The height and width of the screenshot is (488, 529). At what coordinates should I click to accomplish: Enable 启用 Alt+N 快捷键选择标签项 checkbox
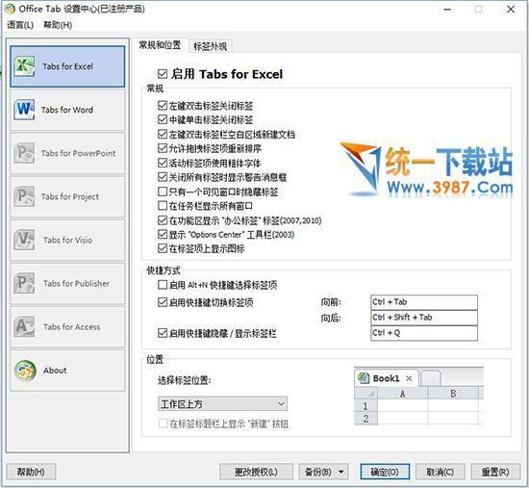point(163,285)
